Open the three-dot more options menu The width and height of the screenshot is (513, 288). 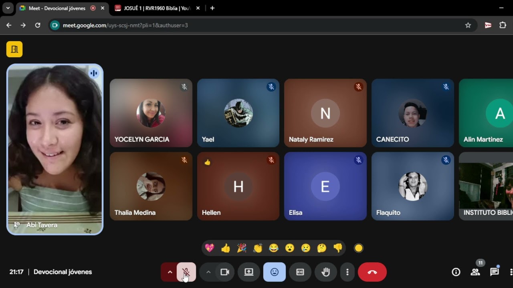(347, 272)
